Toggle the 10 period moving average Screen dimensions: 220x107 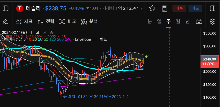tap(29, 39)
